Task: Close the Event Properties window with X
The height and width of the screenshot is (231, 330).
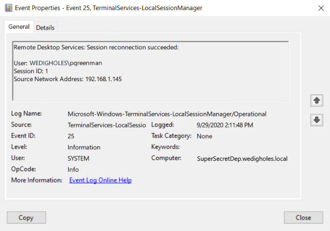Action: 321,8
